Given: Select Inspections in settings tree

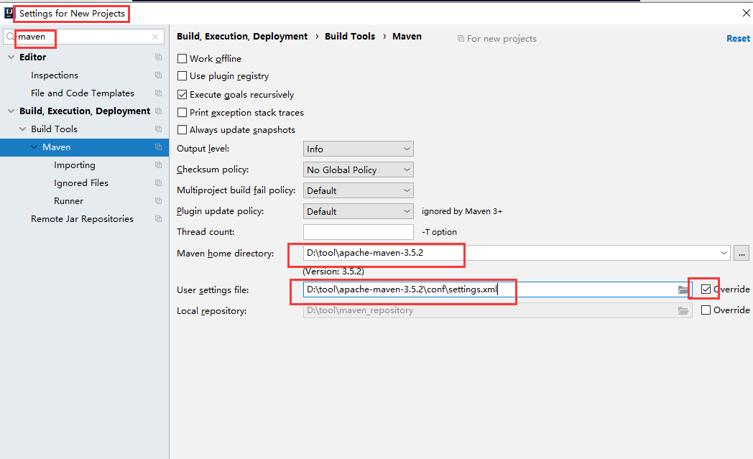Looking at the screenshot, I should click(55, 75).
